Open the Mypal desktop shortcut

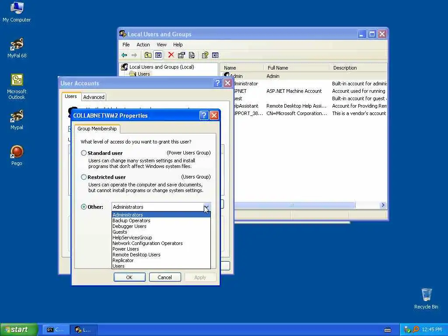17,120
